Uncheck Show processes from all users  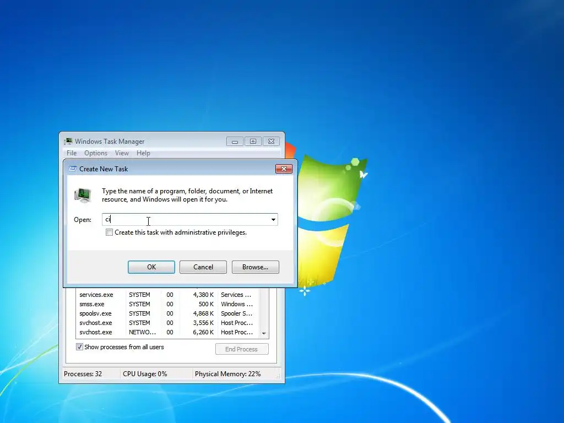click(79, 347)
